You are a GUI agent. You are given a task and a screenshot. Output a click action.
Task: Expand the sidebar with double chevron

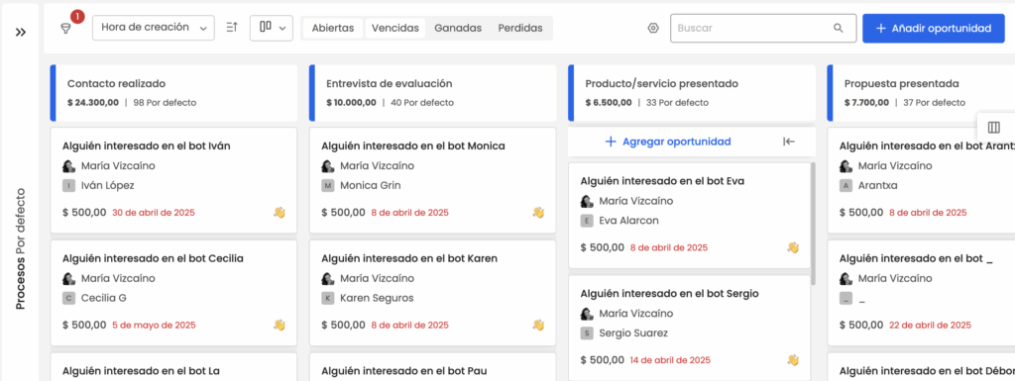(x=21, y=32)
